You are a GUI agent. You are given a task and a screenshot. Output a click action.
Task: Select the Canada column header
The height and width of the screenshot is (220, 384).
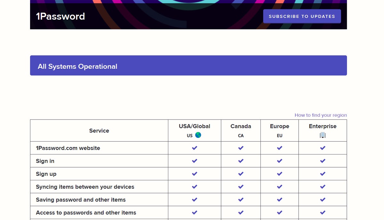click(241, 127)
